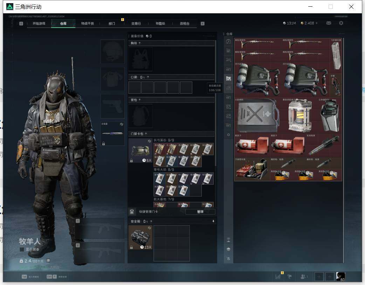The width and height of the screenshot is (365, 285).
Task: Open warehouse sidebar gear settings icon
Action: (x=228, y=135)
